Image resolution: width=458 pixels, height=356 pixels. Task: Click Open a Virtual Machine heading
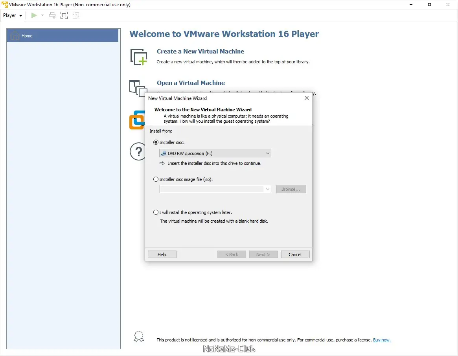point(191,83)
